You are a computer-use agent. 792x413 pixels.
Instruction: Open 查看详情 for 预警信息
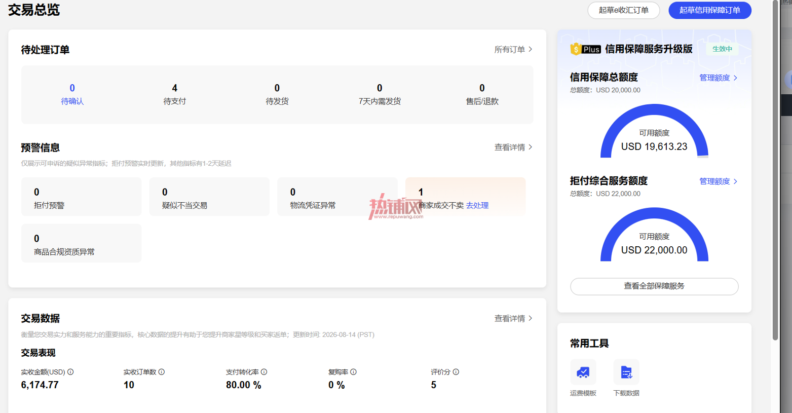click(510, 147)
